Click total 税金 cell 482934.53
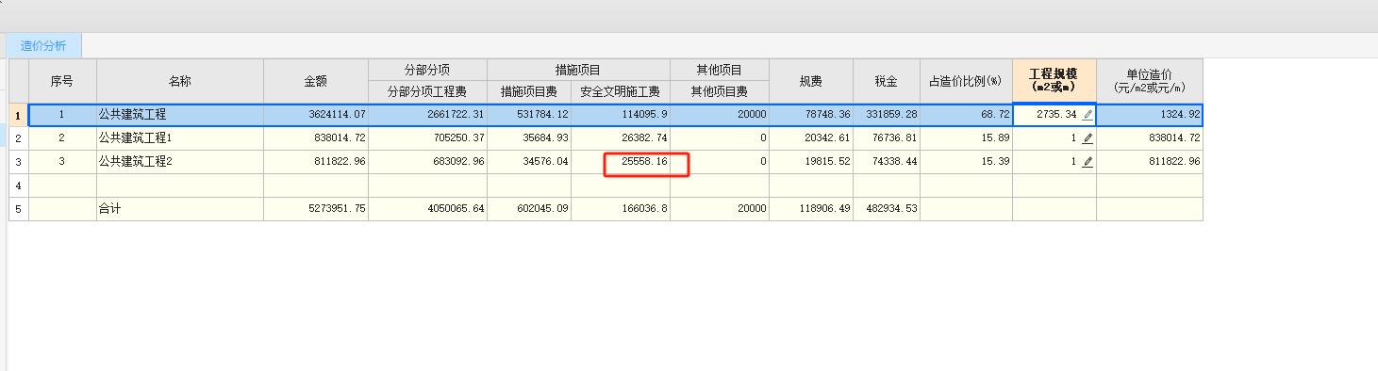Viewport: 1378px width, 371px height. (887, 209)
